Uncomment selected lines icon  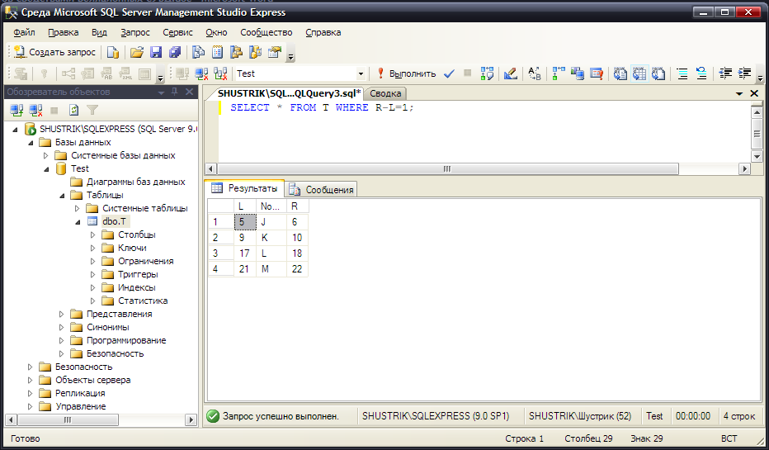pos(701,73)
